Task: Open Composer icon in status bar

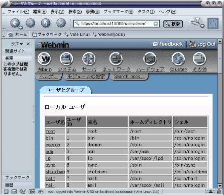Action: [x=23, y=191]
